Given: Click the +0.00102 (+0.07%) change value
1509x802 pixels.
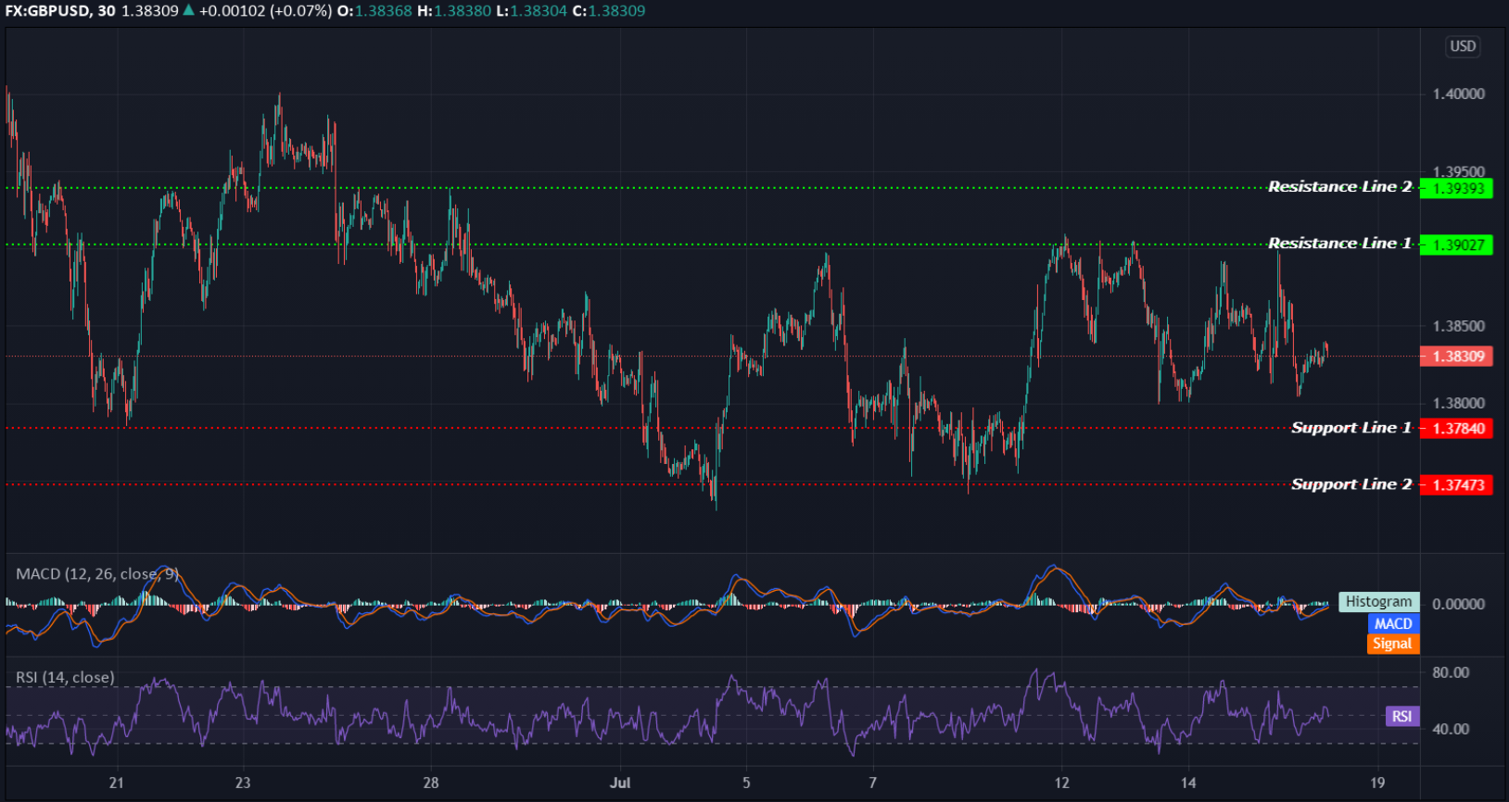Looking at the screenshot, I should 265,11.
